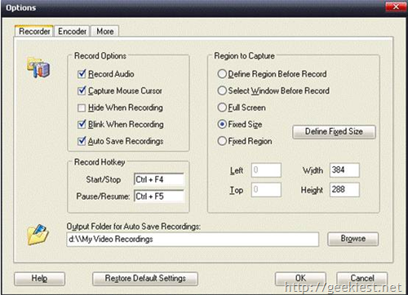Open the Encoder tab
This screenshot has width=408, height=295.
tap(72, 31)
